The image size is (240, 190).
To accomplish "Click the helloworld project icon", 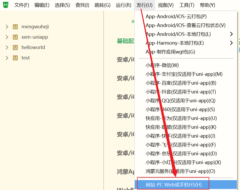I will (x=15, y=47).
